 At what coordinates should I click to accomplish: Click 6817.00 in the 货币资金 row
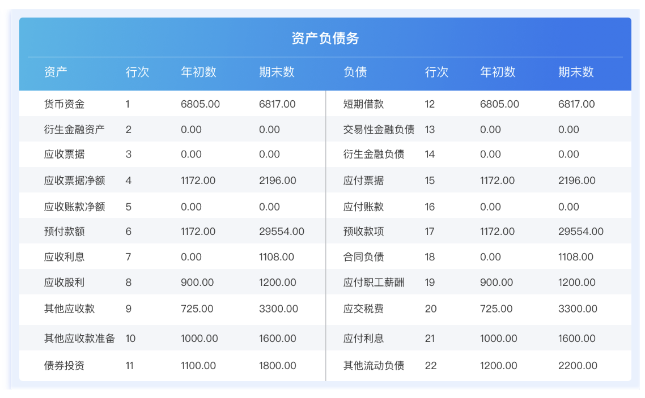pos(277,104)
